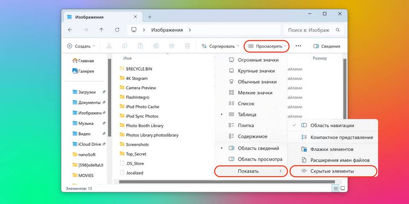Go back with the left arrow

click(x=70, y=30)
